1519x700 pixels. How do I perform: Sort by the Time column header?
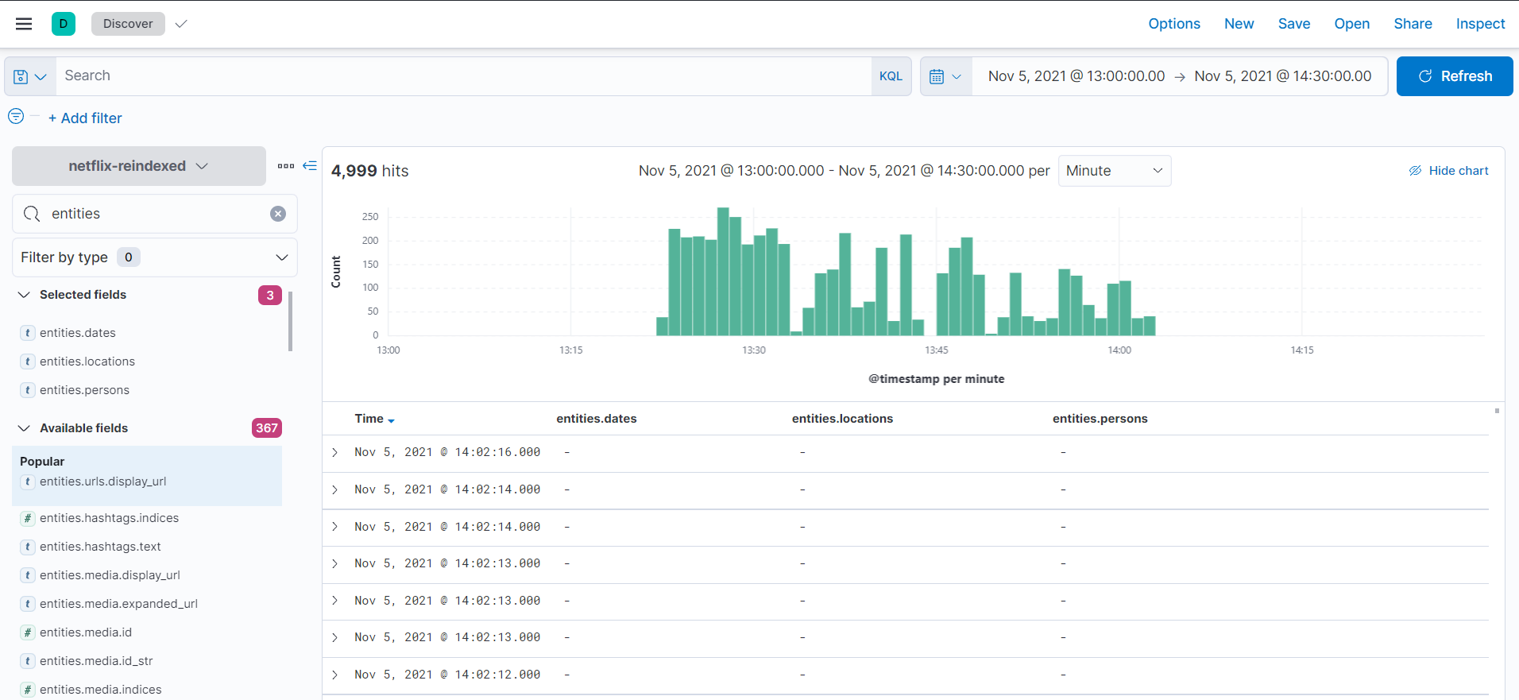point(374,419)
